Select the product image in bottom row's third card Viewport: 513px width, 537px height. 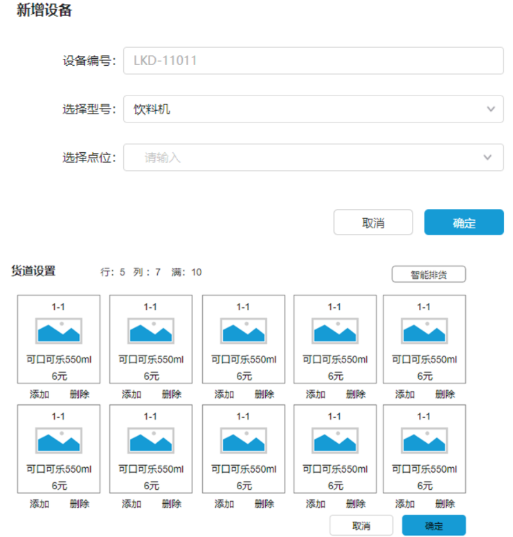(243, 440)
